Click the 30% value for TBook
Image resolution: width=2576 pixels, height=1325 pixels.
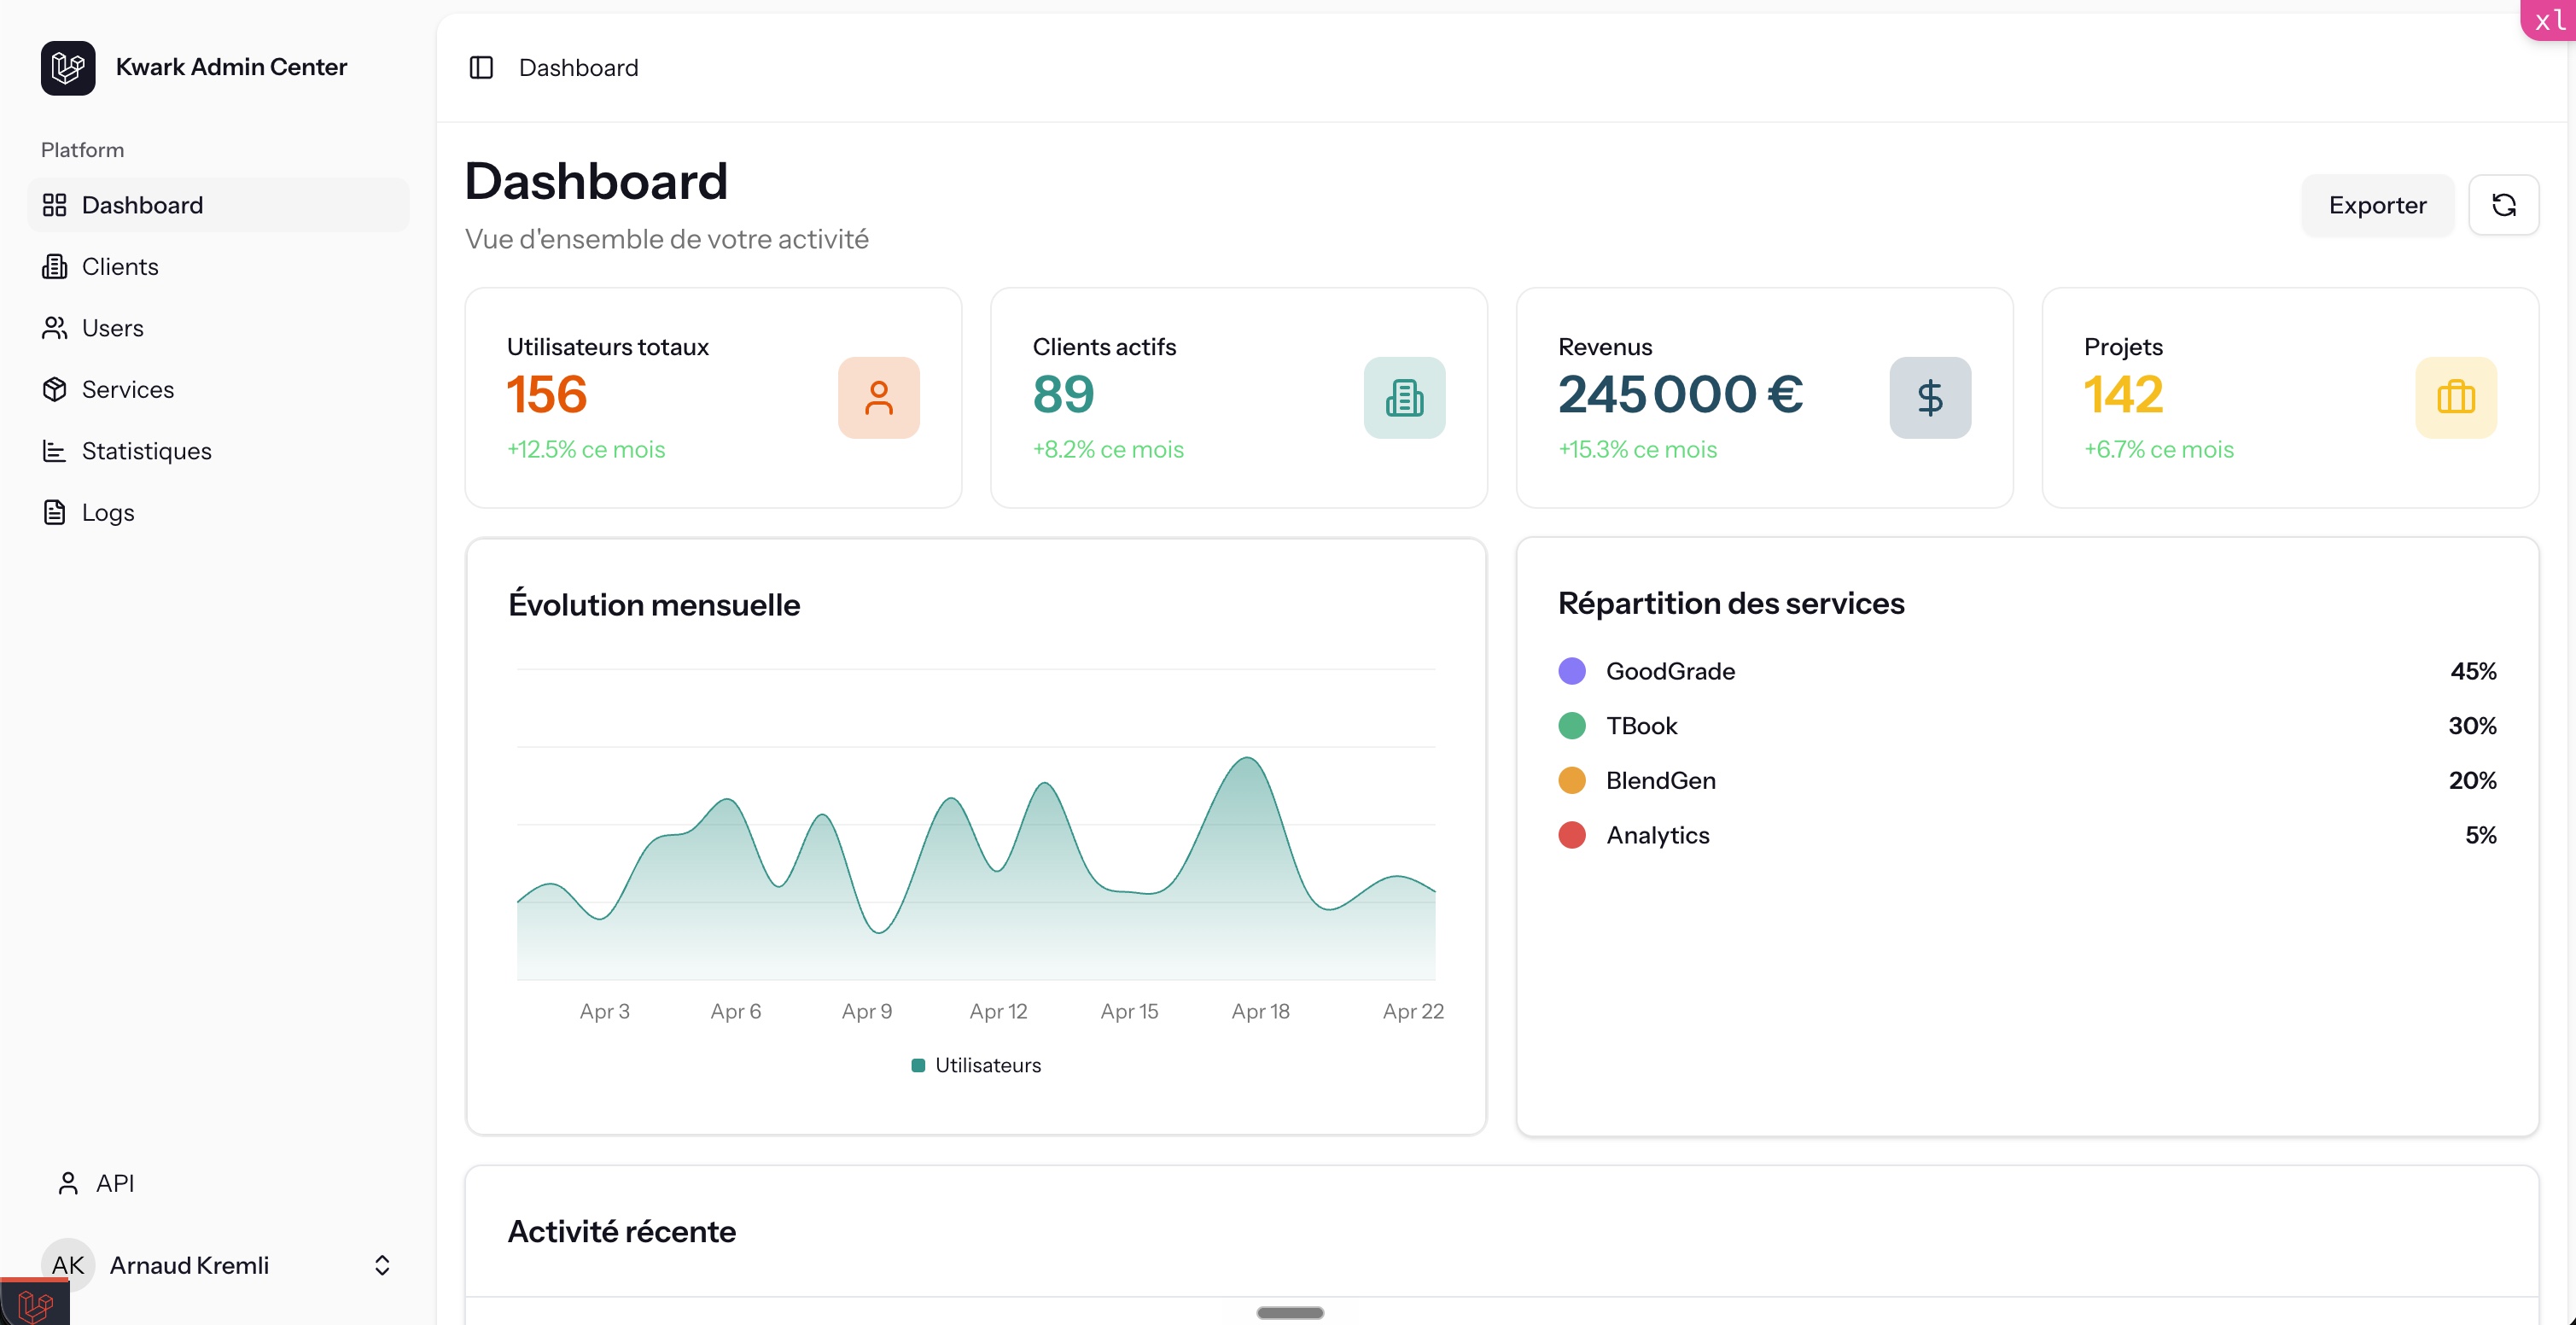point(2472,726)
